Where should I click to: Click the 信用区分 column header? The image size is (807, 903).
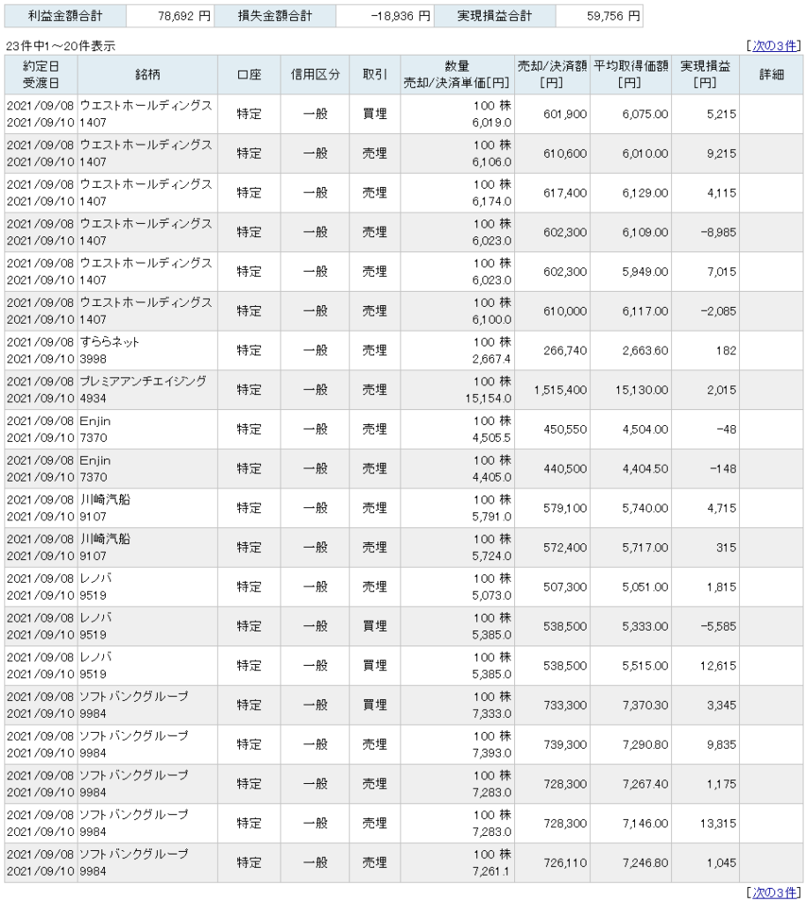pos(315,75)
